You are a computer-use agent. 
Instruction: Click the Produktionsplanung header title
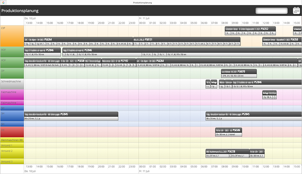point(20,11)
